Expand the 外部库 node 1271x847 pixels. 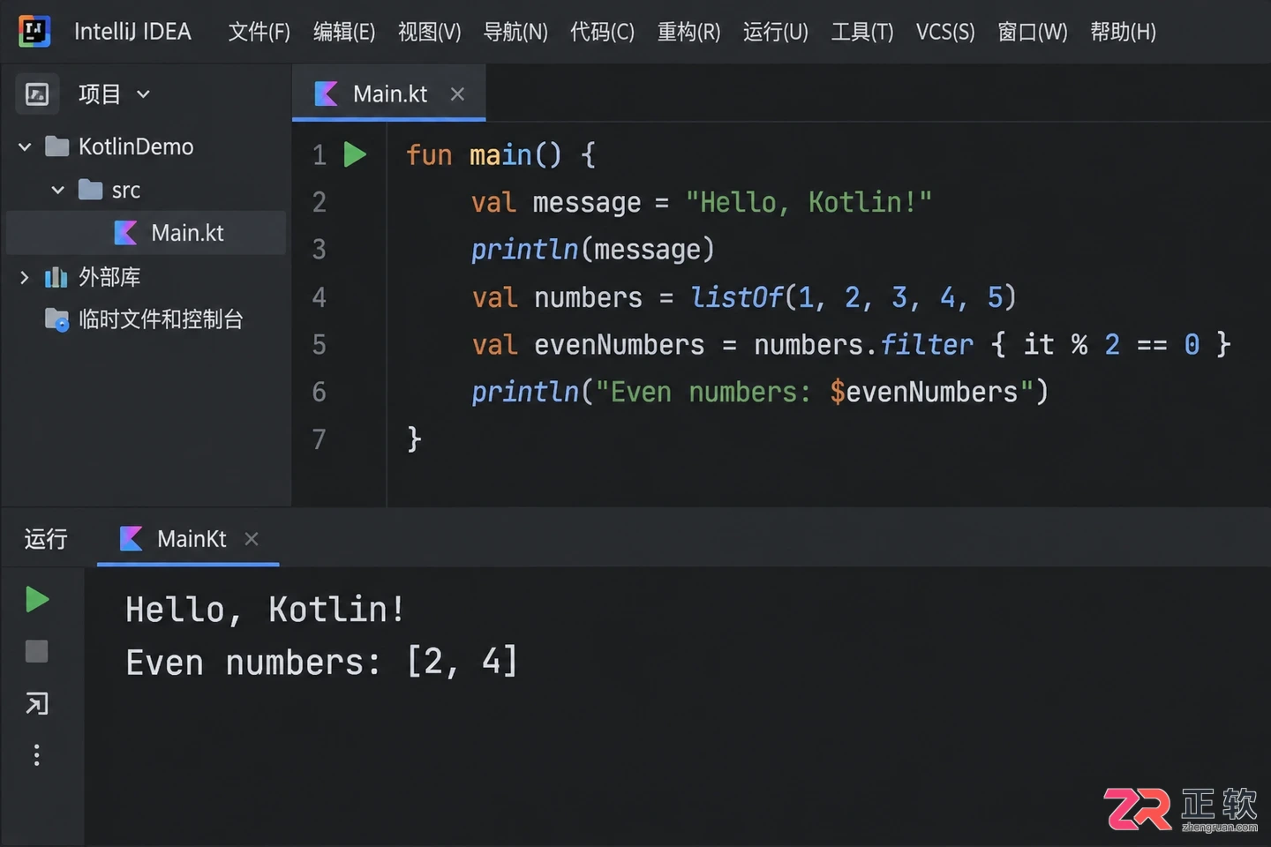coord(25,277)
